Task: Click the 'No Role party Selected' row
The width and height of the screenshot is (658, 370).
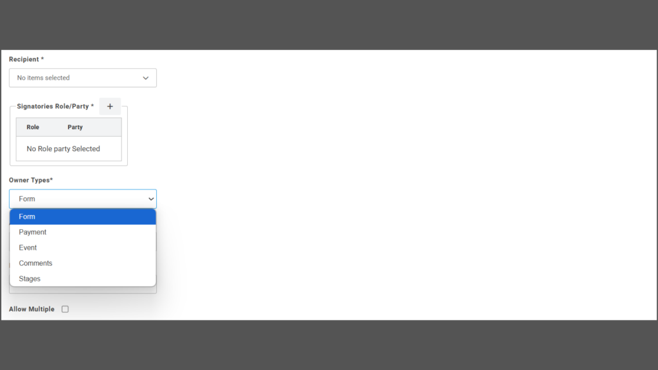Action: pos(69,149)
